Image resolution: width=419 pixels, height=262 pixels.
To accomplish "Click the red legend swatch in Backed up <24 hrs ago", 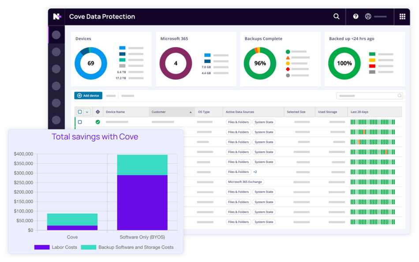I will click(372, 66).
